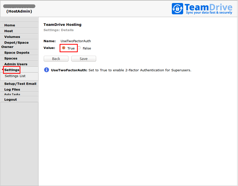Go to Volumes in the sidebar
Image resolution: width=238 pixels, height=186 pixels.
click(x=19, y=37)
